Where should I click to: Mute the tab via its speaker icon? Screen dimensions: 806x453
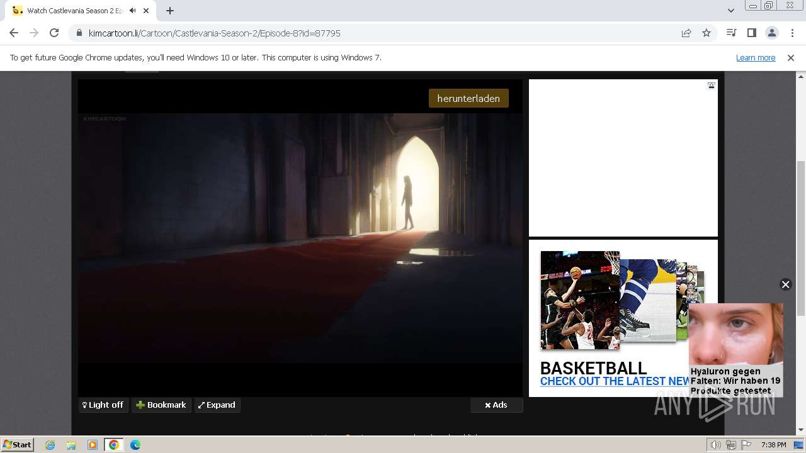click(133, 11)
